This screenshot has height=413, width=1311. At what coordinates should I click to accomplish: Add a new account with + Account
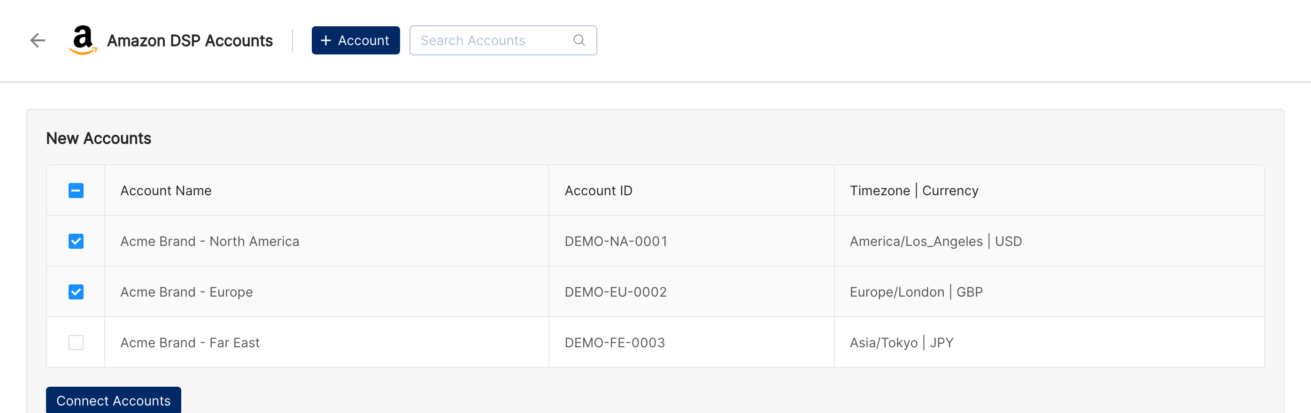355,40
